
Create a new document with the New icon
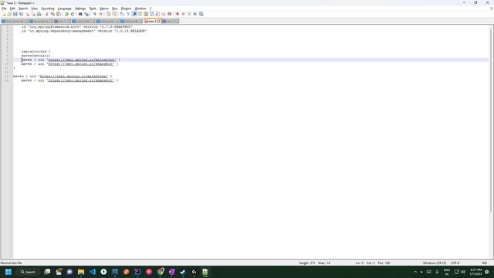coord(3,14)
